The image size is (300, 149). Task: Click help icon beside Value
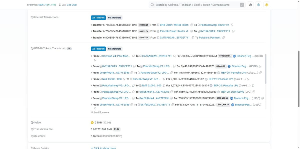point(32,123)
